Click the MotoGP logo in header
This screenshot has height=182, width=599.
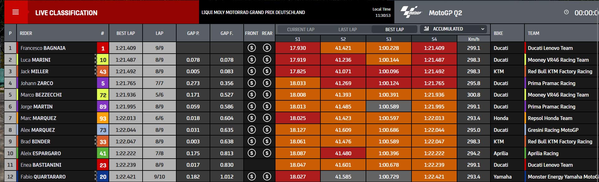point(411,12)
